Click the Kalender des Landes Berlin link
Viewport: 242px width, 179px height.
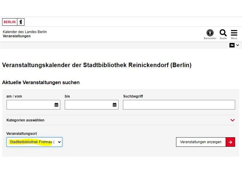[x=24, y=32]
